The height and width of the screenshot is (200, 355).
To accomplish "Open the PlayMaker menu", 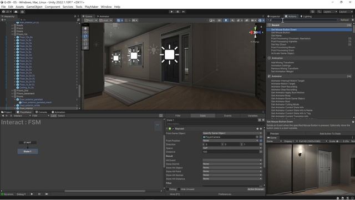I will click(x=92, y=7).
